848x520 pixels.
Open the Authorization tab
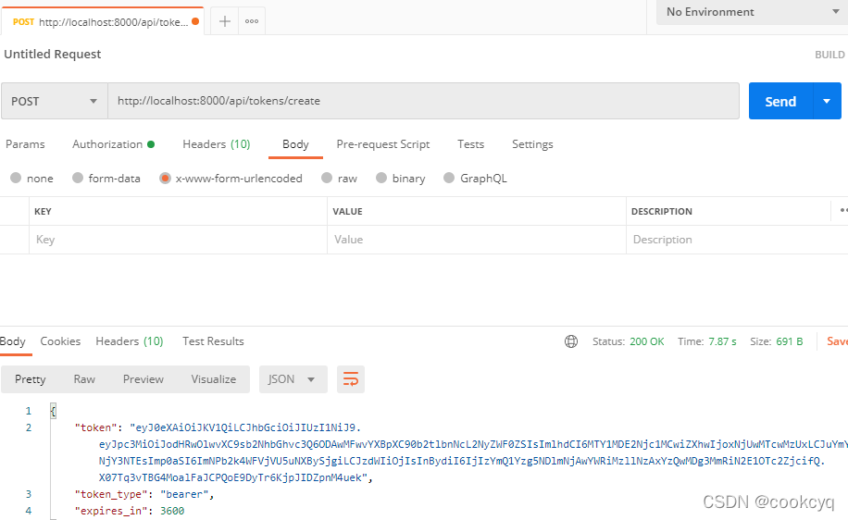click(113, 144)
